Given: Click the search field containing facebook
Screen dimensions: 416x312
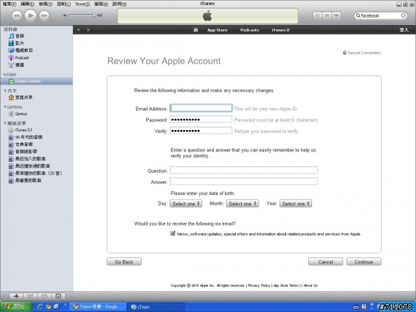Looking at the screenshot, I should coord(380,16).
